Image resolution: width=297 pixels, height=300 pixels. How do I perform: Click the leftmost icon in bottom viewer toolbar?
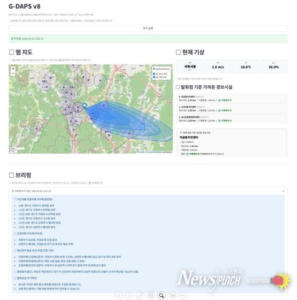(119, 295)
